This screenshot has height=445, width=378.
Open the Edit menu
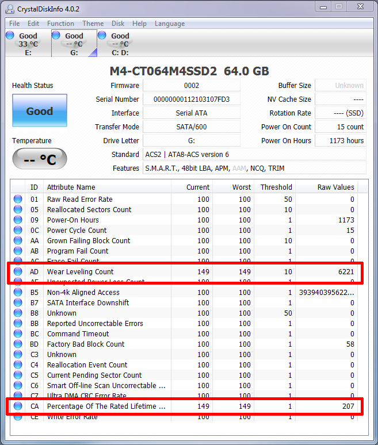click(33, 24)
